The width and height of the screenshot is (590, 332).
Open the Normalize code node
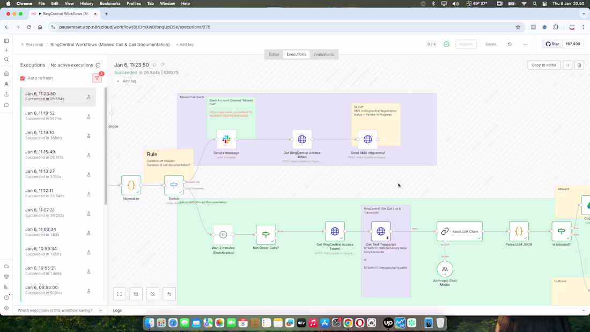point(131,185)
